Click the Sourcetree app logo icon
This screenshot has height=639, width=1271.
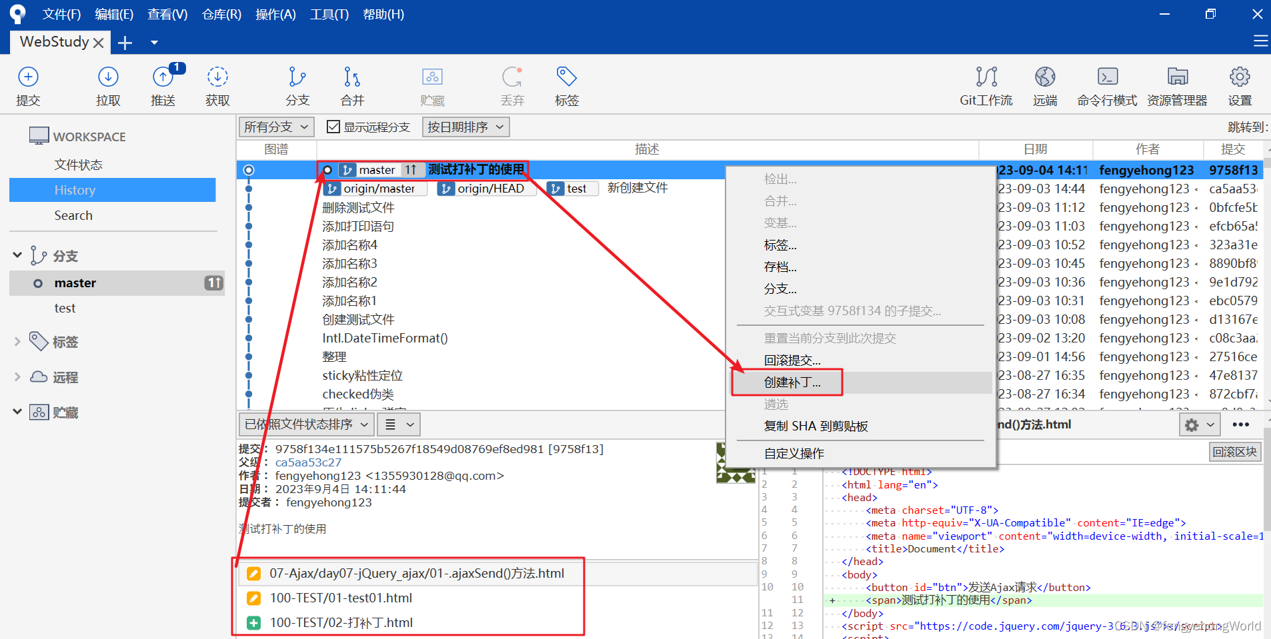18,13
